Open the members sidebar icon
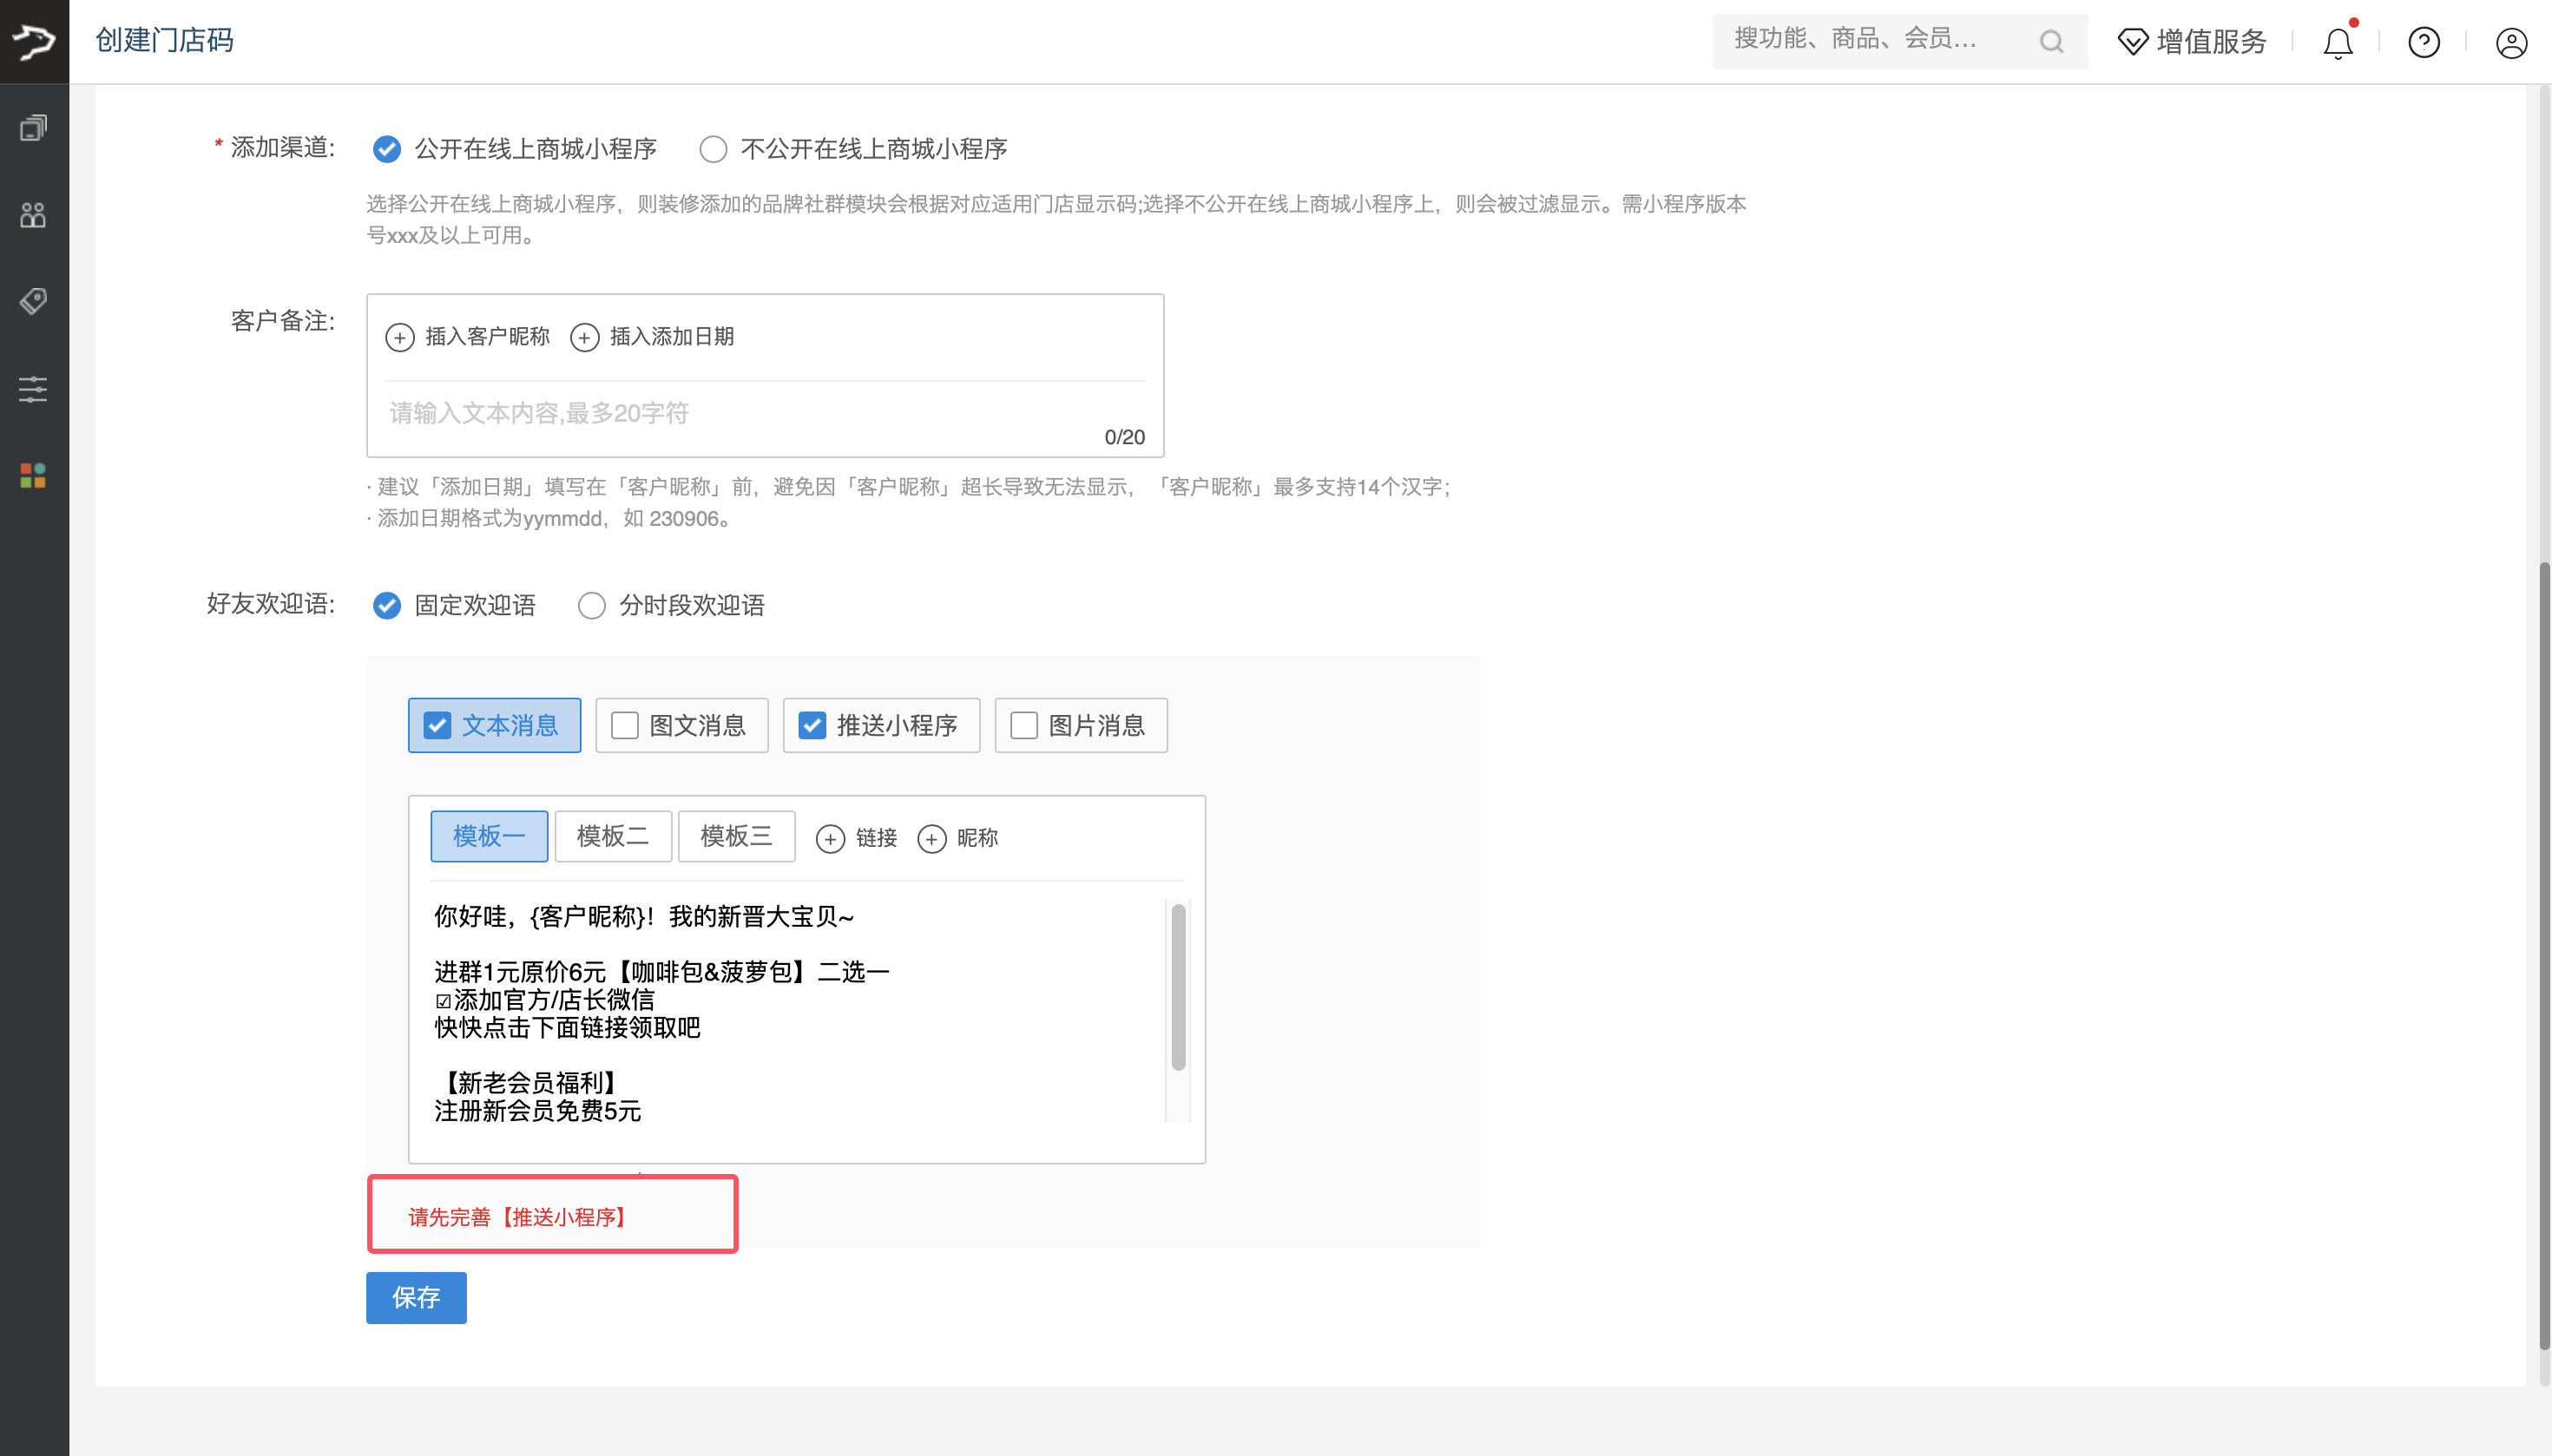This screenshot has height=1456, width=2552. pos(33,215)
